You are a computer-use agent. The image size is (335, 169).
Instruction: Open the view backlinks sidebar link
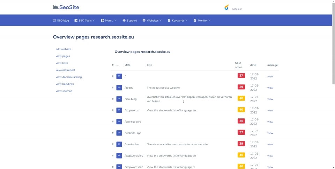[65, 84]
